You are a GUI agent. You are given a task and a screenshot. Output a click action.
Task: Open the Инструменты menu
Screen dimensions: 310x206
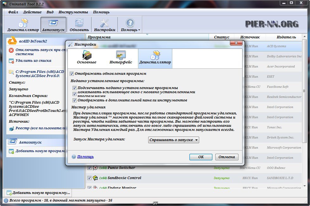pos(73,12)
